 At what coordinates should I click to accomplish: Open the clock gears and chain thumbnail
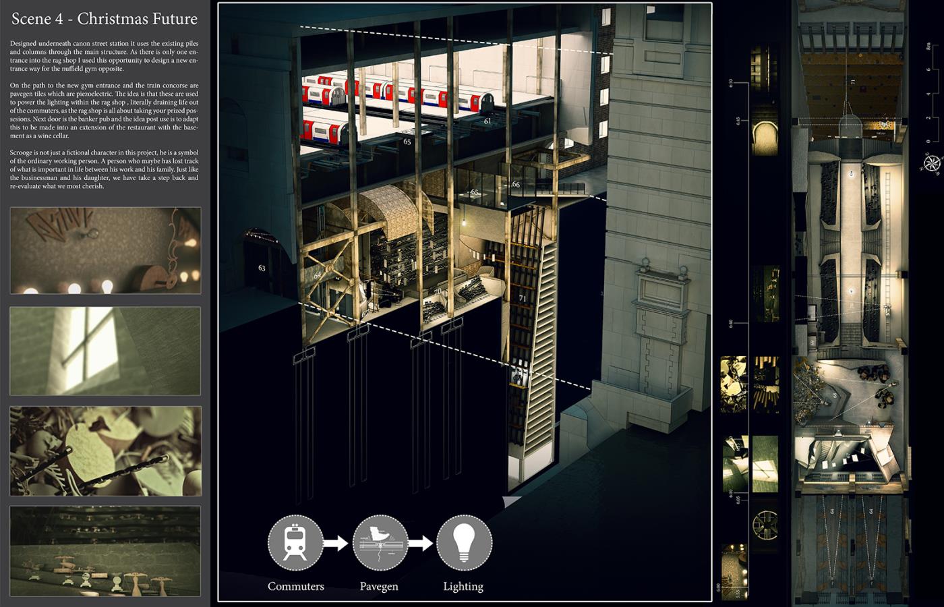point(105,451)
